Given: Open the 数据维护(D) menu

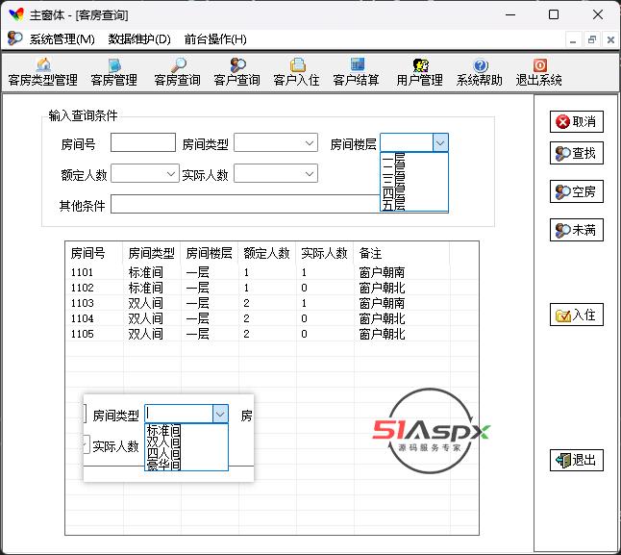Looking at the screenshot, I should [x=139, y=39].
